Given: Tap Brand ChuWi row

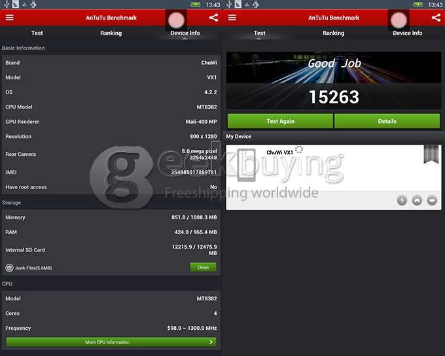Looking at the screenshot, I should coord(111,63).
